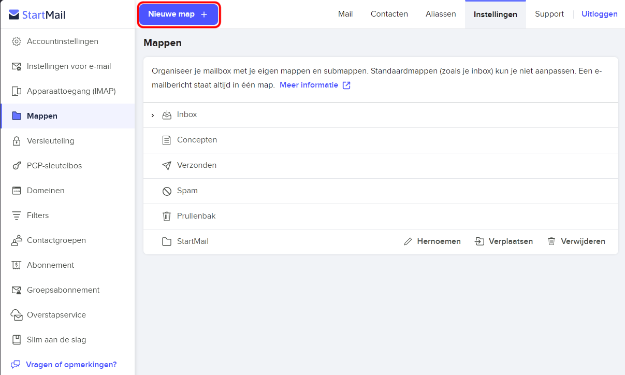Image resolution: width=625 pixels, height=375 pixels.
Task: Click the Accountinstellingen gear icon
Action: click(x=17, y=41)
